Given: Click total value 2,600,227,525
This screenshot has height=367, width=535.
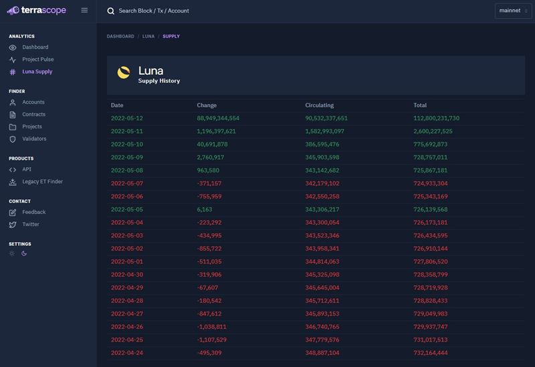Looking at the screenshot, I should (x=433, y=131).
